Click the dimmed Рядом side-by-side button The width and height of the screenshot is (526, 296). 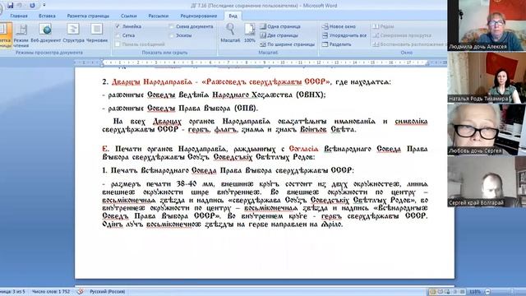[384, 26]
